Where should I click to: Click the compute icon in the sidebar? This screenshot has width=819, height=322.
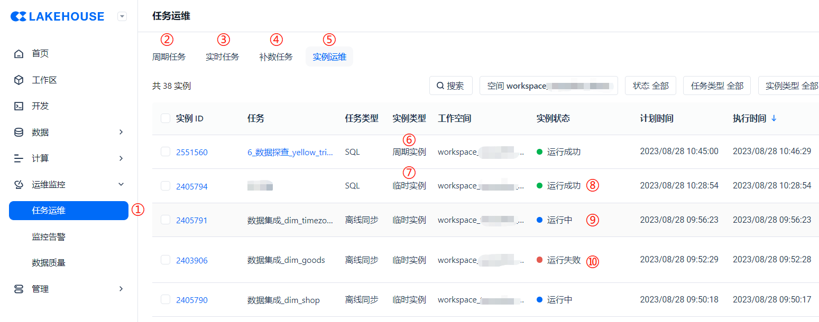click(x=19, y=158)
